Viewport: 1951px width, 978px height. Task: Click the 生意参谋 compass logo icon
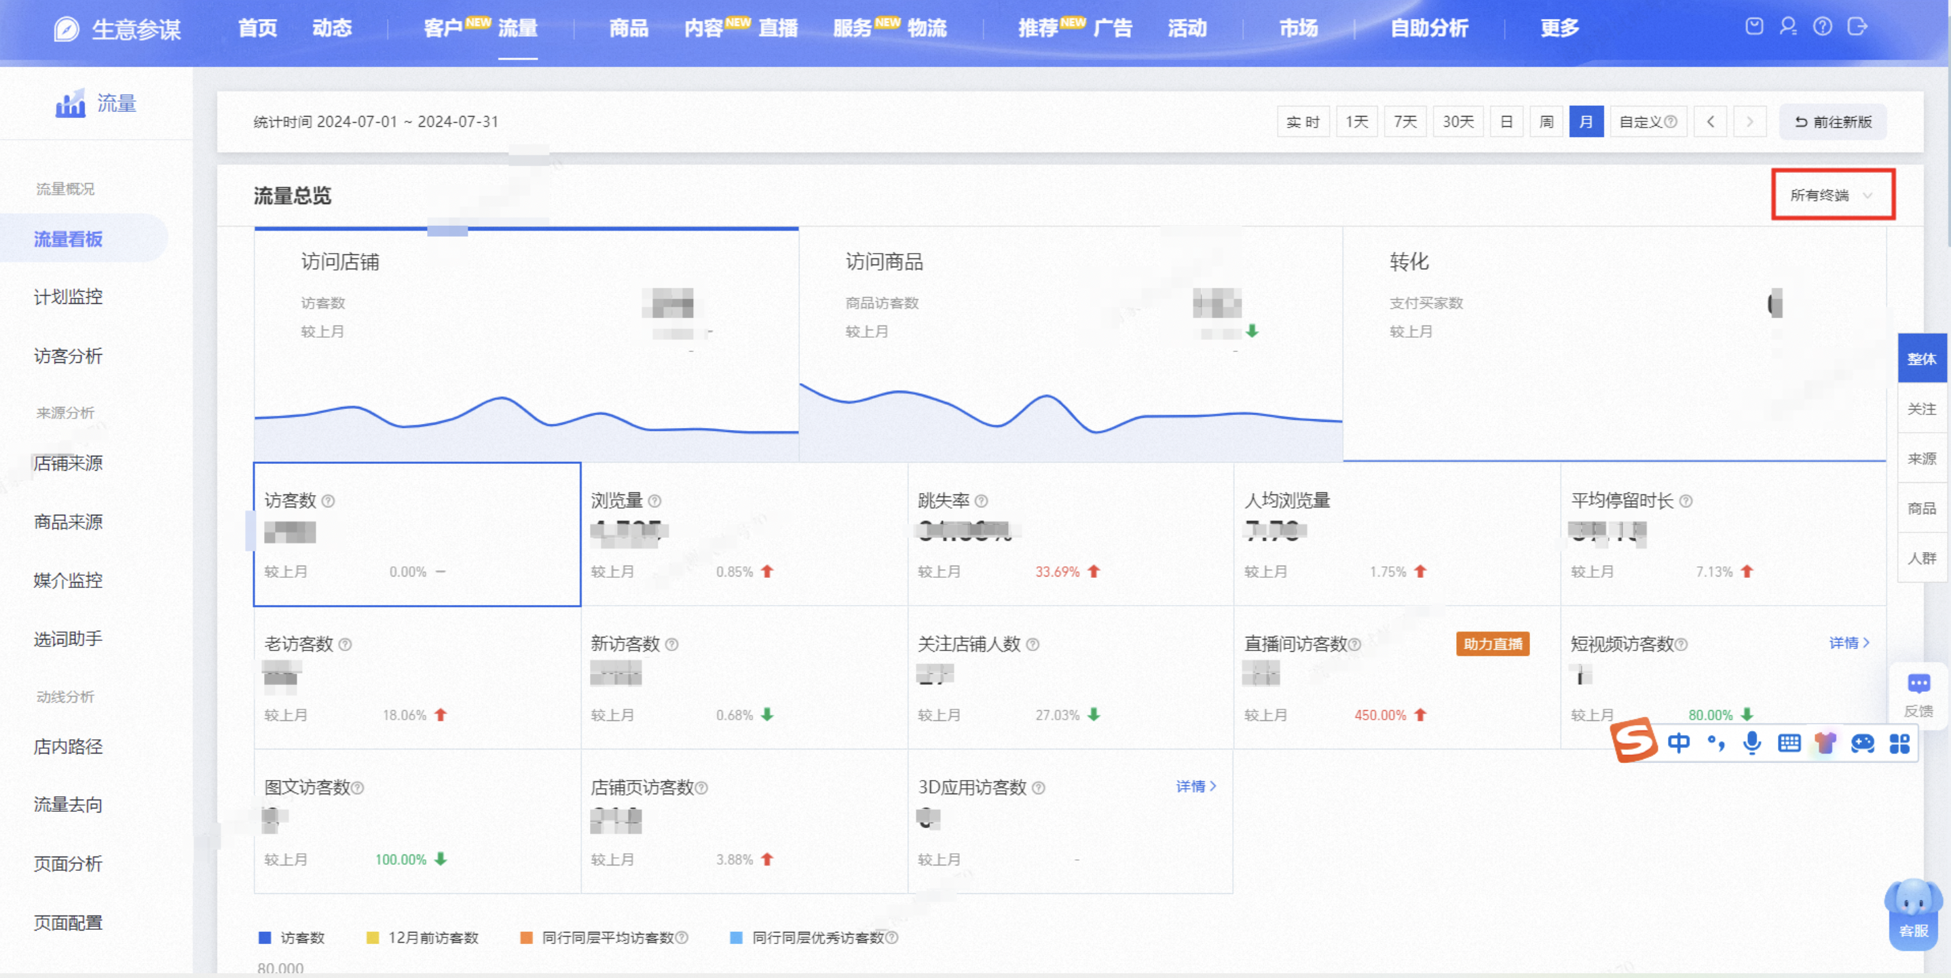pyautogui.click(x=67, y=28)
